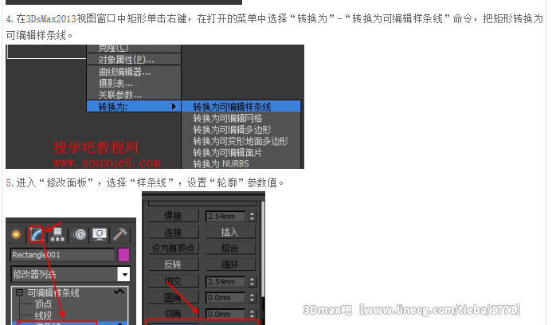Click the Rectangle001 name field
Image resolution: width=552 pixels, height=325 pixels.
pyautogui.click(x=62, y=255)
